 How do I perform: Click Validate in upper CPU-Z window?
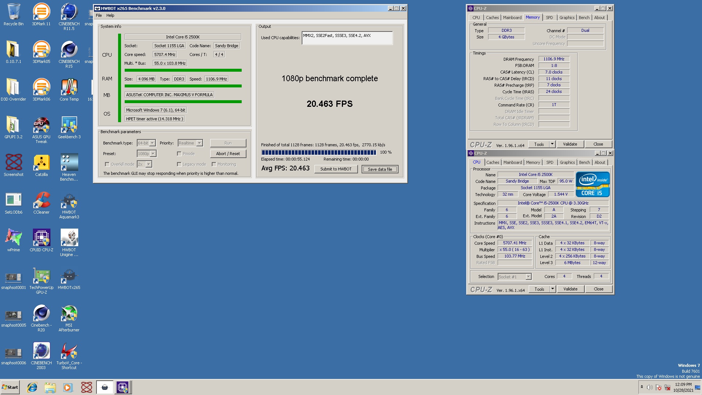click(570, 144)
